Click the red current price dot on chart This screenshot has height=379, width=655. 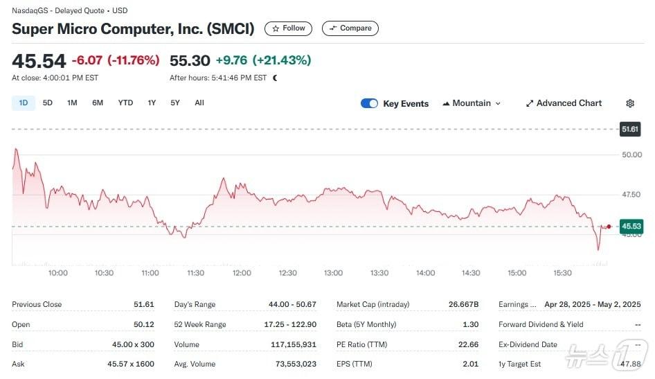coord(609,227)
